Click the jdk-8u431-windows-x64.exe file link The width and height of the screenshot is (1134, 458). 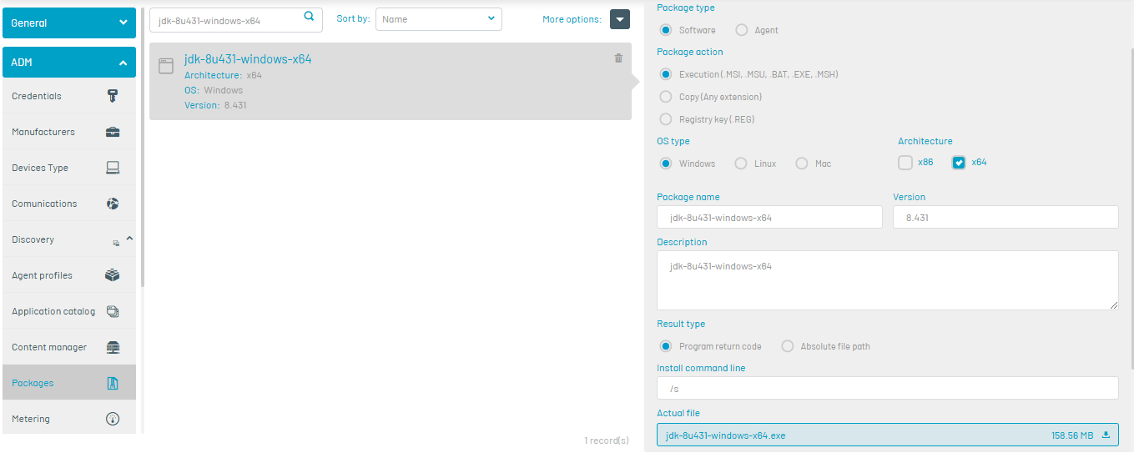[725, 435]
